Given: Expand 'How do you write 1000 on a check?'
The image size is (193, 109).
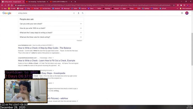Looking at the screenshot, I should [x=51, y=28].
